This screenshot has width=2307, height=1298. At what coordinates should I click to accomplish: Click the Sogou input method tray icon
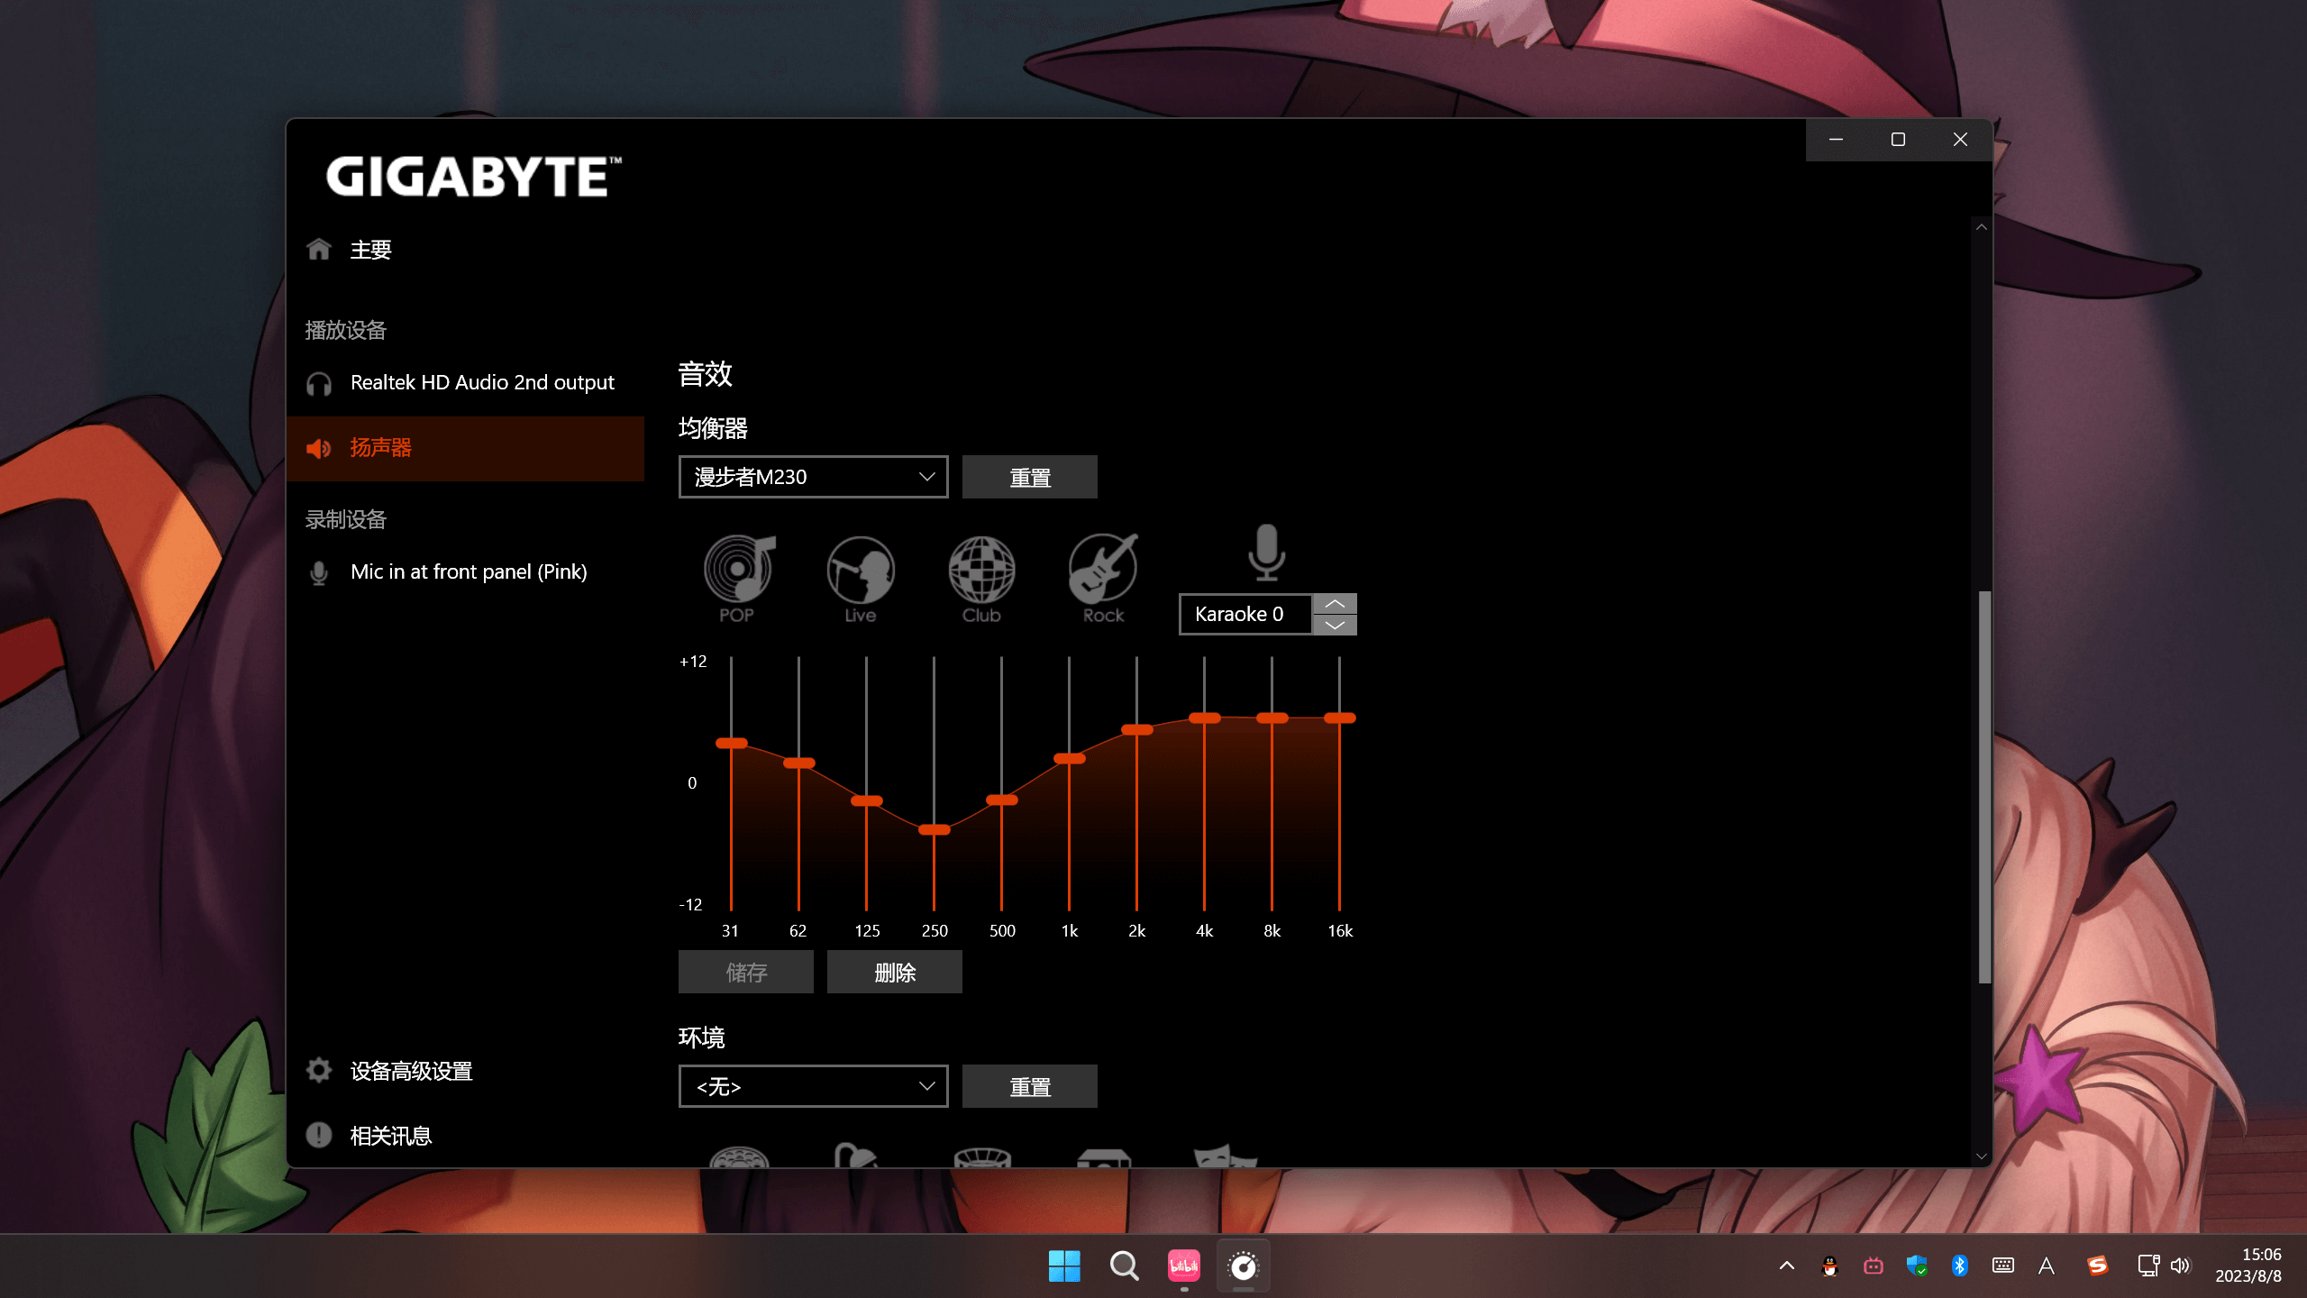2098,1266
